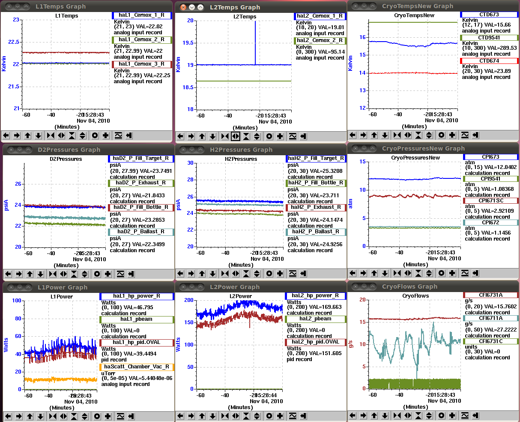Click the return-arrow icon in CryoTempsNew toolbar
Viewport: 520px width, 422px height.
[x=475, y=135]
